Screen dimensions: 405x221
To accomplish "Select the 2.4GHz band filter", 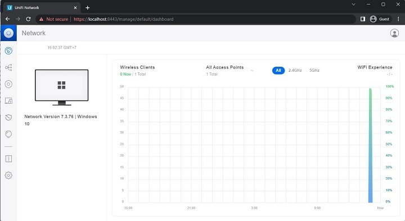I will pyautogui.click(x=295, y=70).
